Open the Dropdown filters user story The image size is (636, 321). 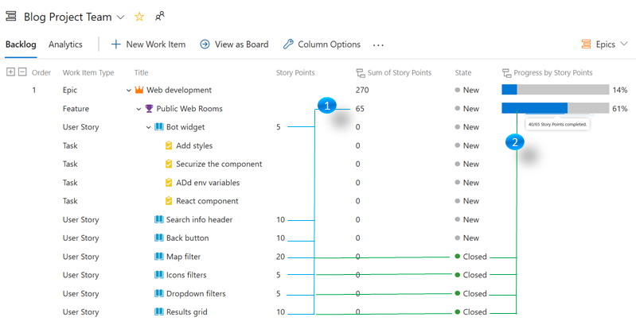[196, 294]
